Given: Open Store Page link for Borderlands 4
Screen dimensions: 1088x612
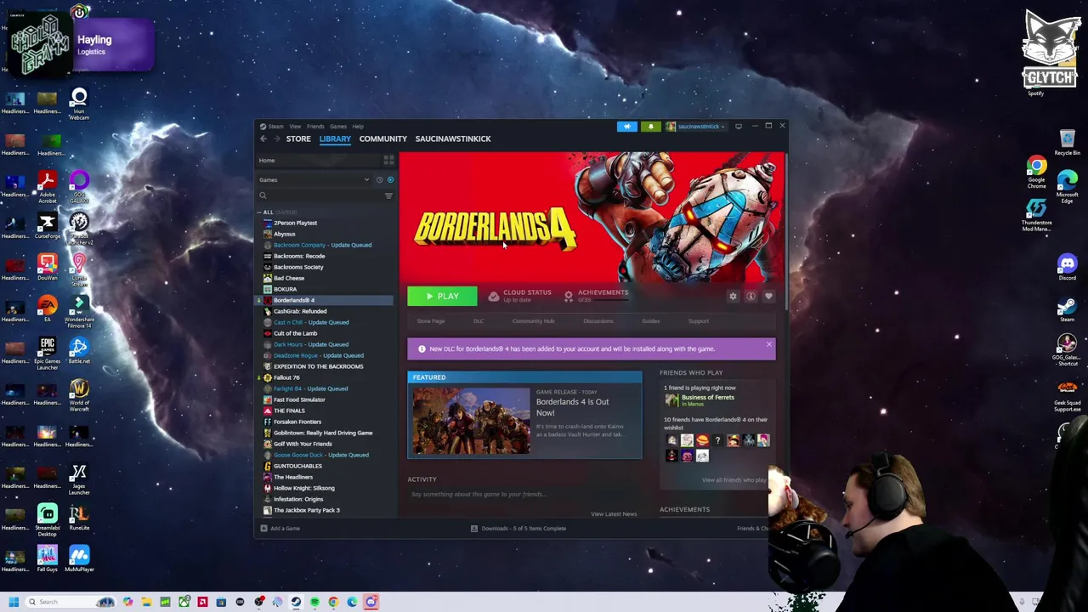Looking at the screenshot, I should point(431,321).
